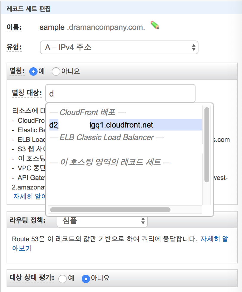Click the horizontal scrollbar in suggestion list
This screenshot has height=292, width=242.
point(110,210)
